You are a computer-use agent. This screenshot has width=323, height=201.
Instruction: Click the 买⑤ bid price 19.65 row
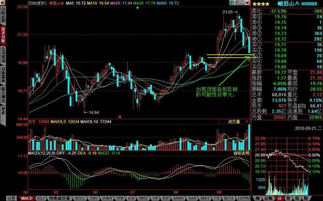click(x=287, y=67)
